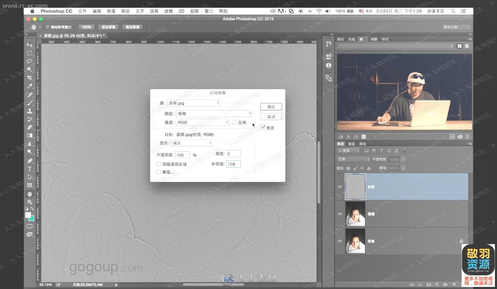Image resolution: width=497 pixels, height=289 pixels.
Task: Switch library to list view
Action: click(467, 46)
